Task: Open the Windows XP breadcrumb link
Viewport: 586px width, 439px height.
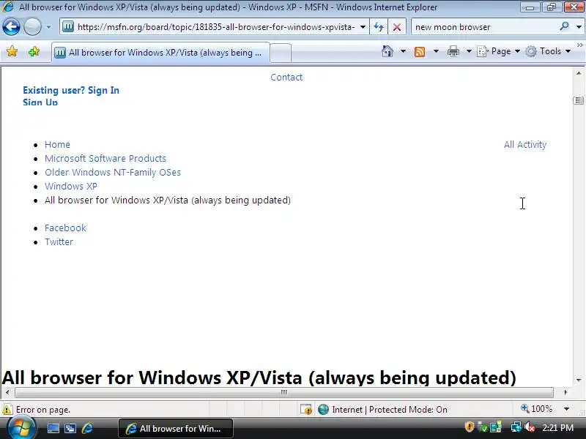Action: click(x=70, y=186)
